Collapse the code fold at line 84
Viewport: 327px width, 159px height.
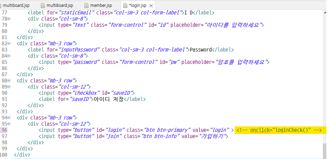click(9, 56)
